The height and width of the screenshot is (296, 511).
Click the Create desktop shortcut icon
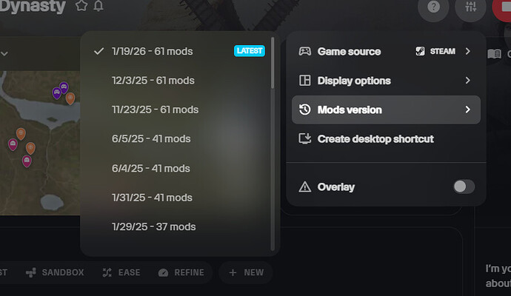(304, 138)
